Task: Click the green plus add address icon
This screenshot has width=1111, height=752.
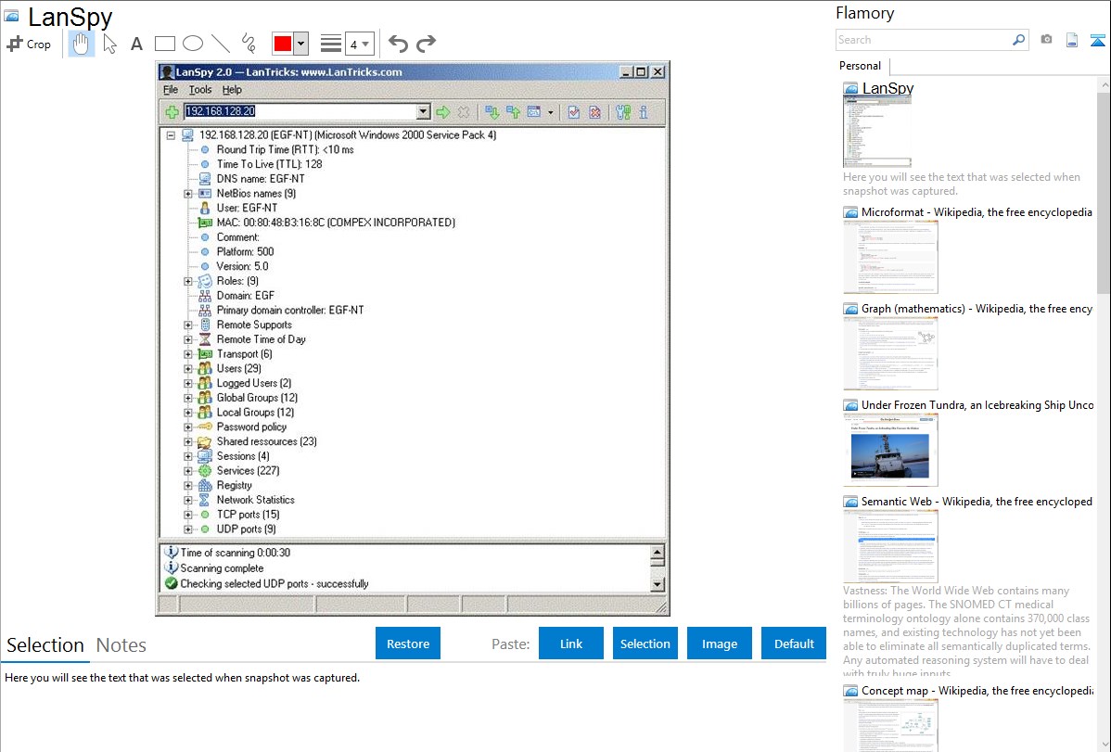Action: [172, 112]
